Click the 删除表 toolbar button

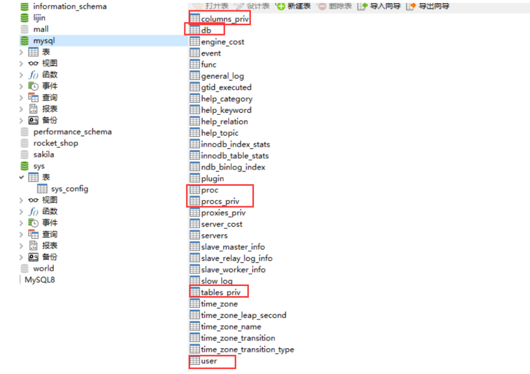click(335, 6)
